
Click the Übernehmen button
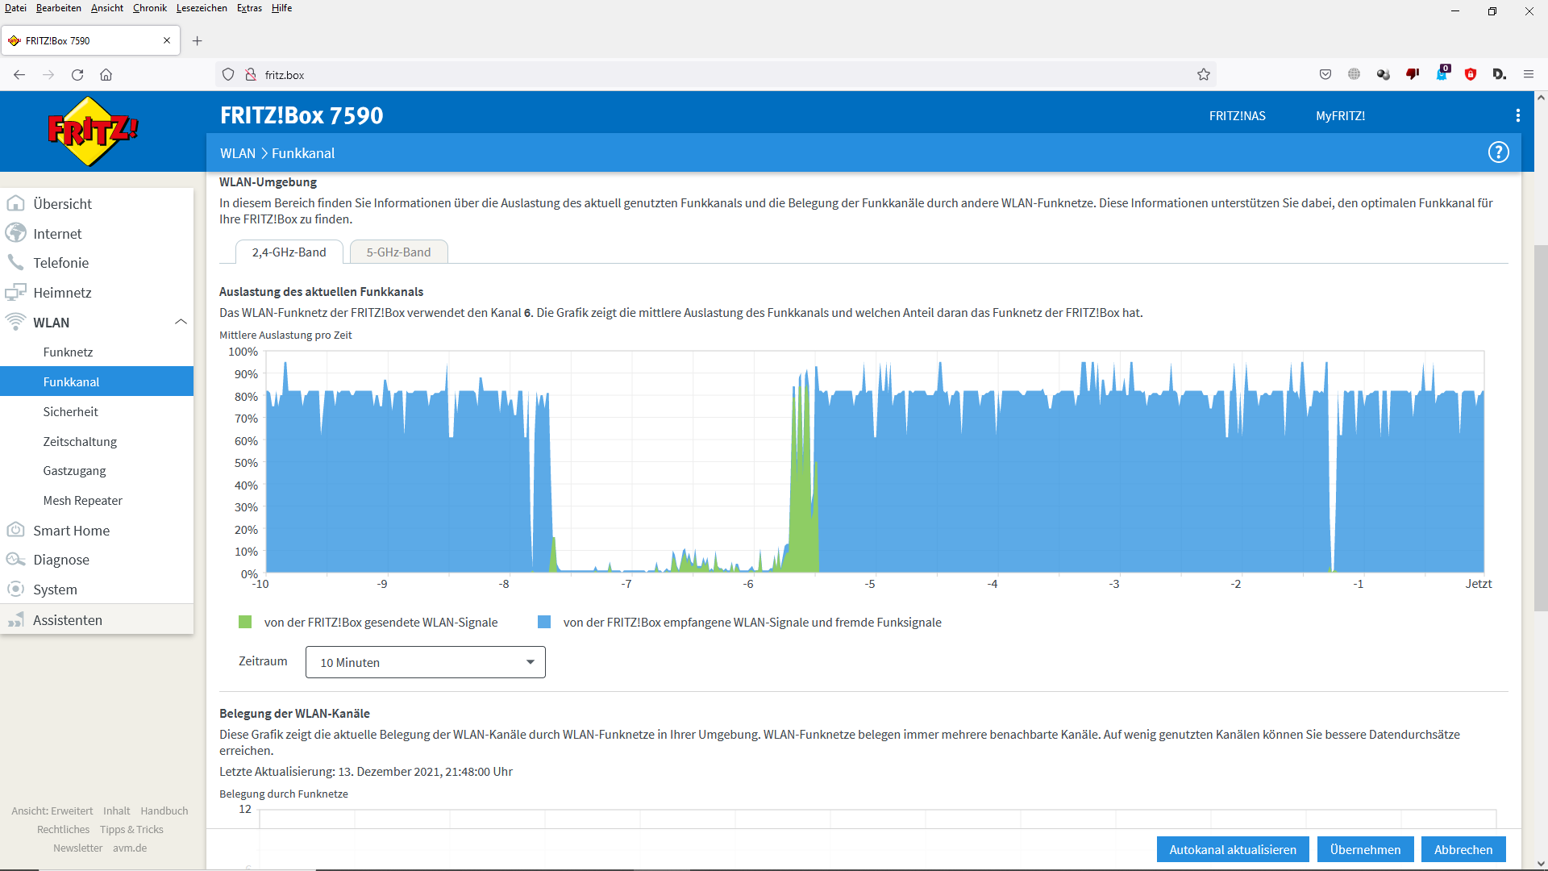pyautogui.click(x=1365, y=849)
